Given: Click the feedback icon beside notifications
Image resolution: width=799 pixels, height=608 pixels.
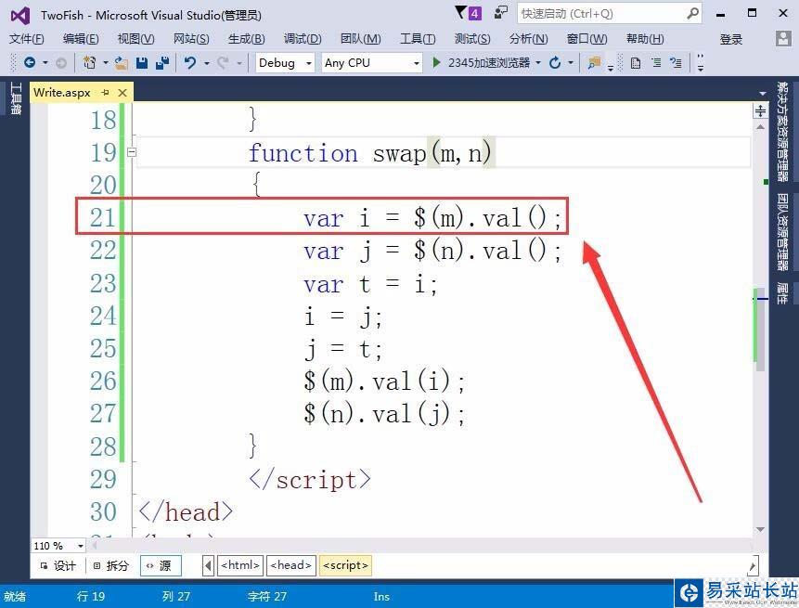Looking at the screenshot, I should [501, 12].
